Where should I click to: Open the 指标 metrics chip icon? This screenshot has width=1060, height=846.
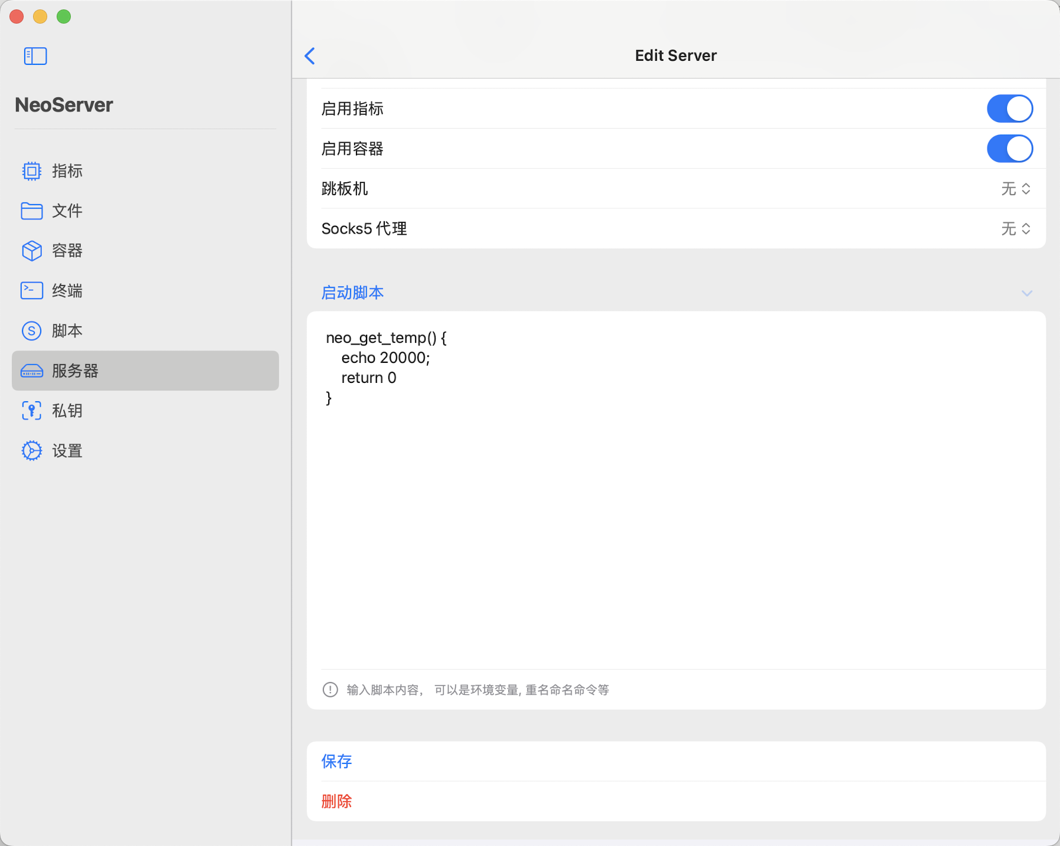(x=32, y=171)
